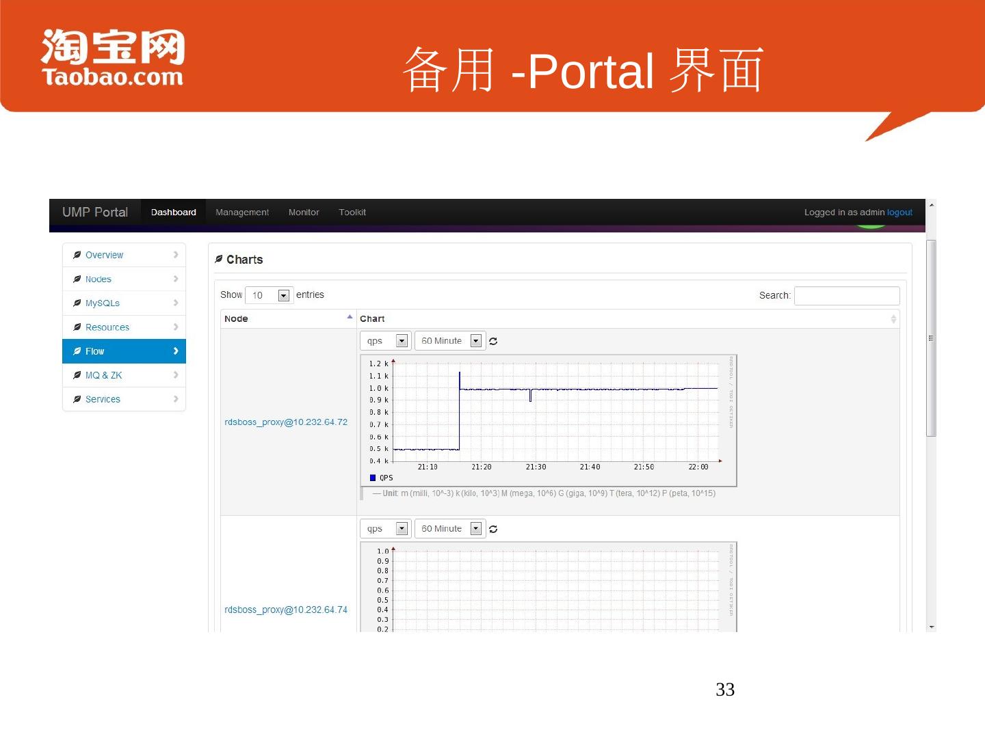Click the chevron arrow on Resources row
985x738 pixels.
(176, 327)
